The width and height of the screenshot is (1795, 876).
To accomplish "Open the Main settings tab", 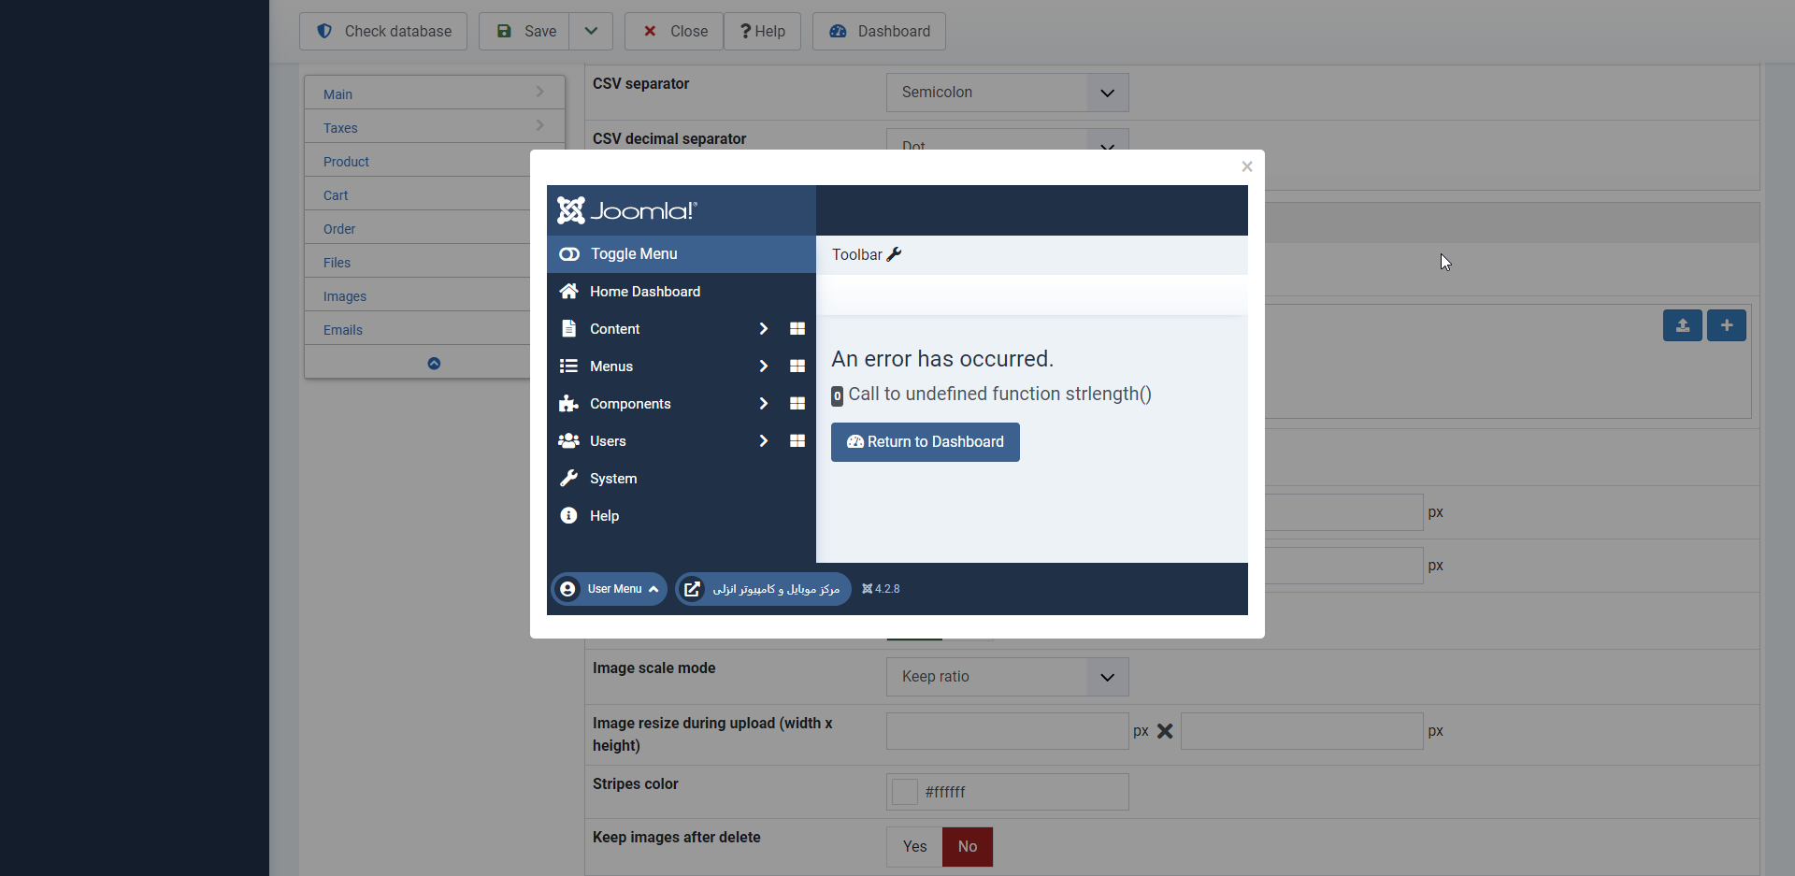I will [x=434, y=93].
